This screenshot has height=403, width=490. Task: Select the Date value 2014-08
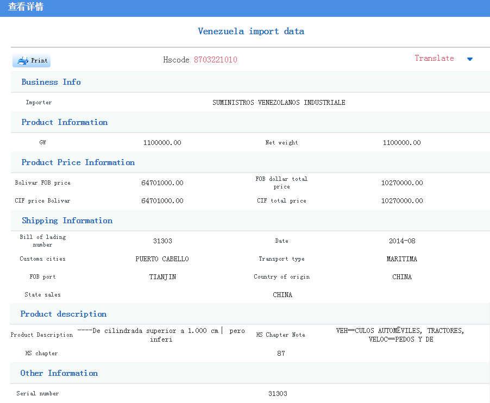402,241
